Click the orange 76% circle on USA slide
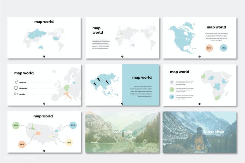The height and width of the screenshot is (163, 245). pos(22,144)
